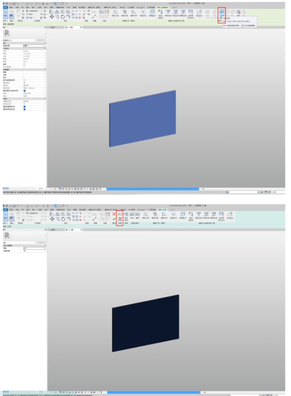Click the upper input field in lower Properties palette
This screenshot has height=396, width=291.
point(34,248)
